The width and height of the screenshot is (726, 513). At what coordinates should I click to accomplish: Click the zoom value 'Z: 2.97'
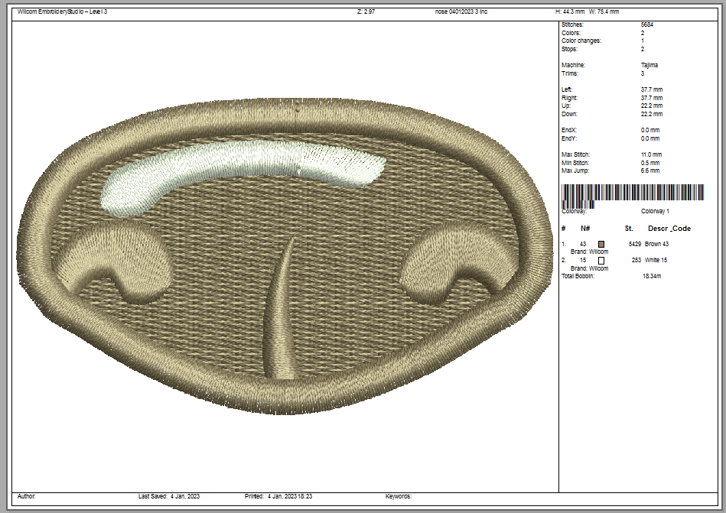(x=366, y=12)
